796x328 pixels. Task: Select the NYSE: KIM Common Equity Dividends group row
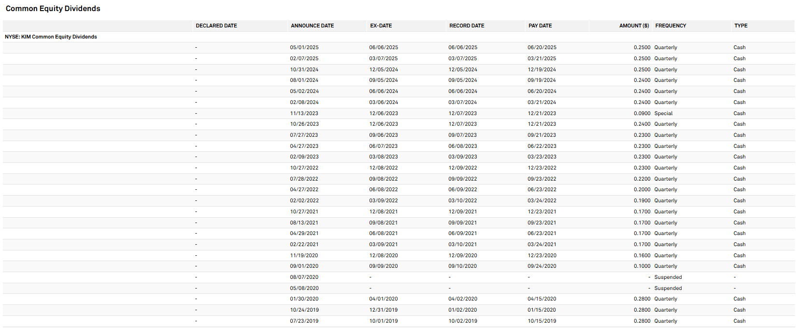51,37
